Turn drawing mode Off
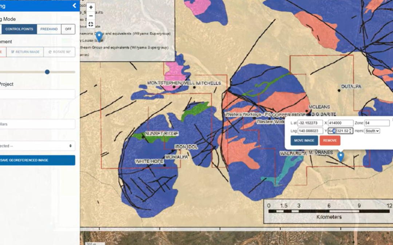 click(68, 29)
